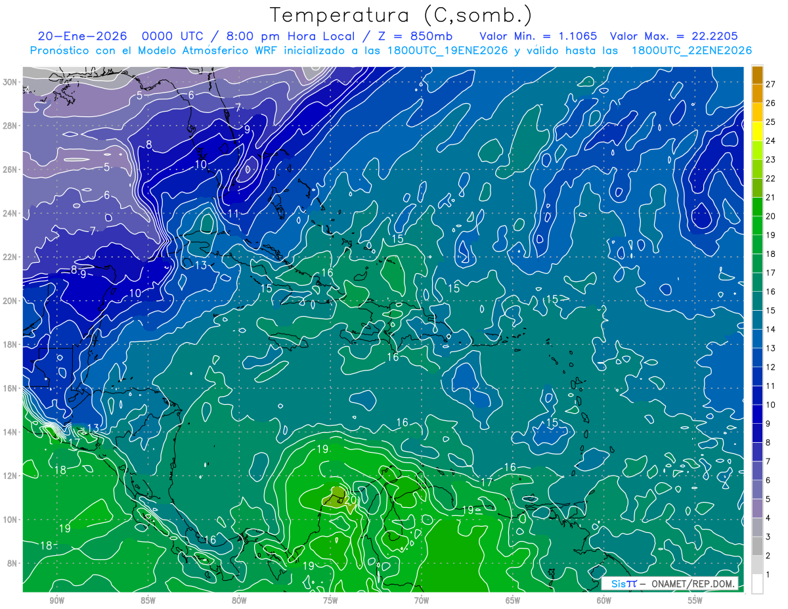Click the 16N latitude axis label

pos(10,388)
